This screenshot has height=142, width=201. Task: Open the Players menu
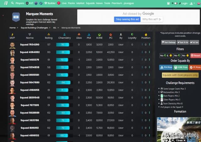click(x=20, y=3)
